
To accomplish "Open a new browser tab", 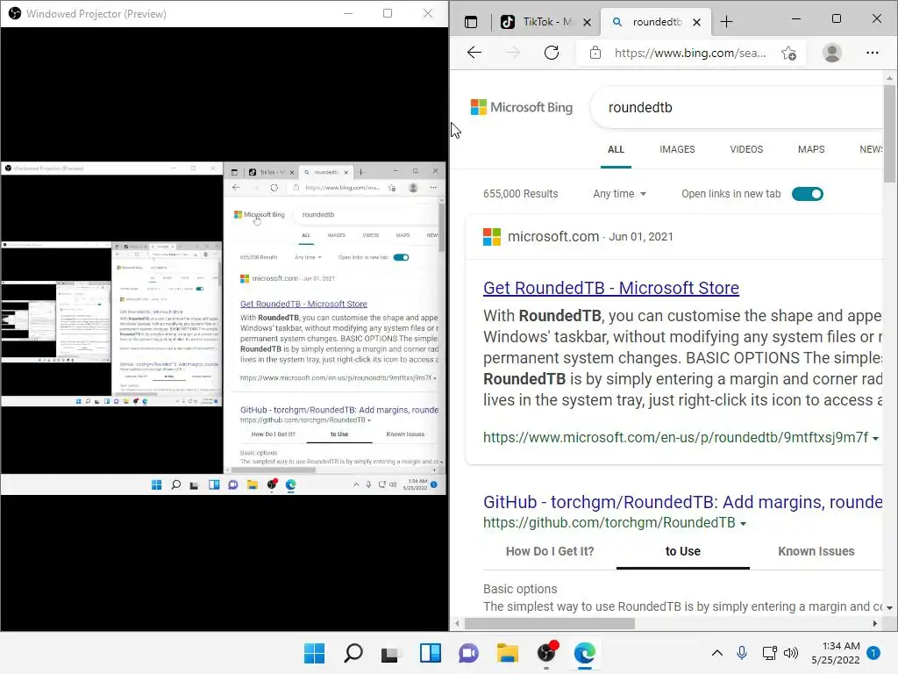I will (x=726, y=22).
